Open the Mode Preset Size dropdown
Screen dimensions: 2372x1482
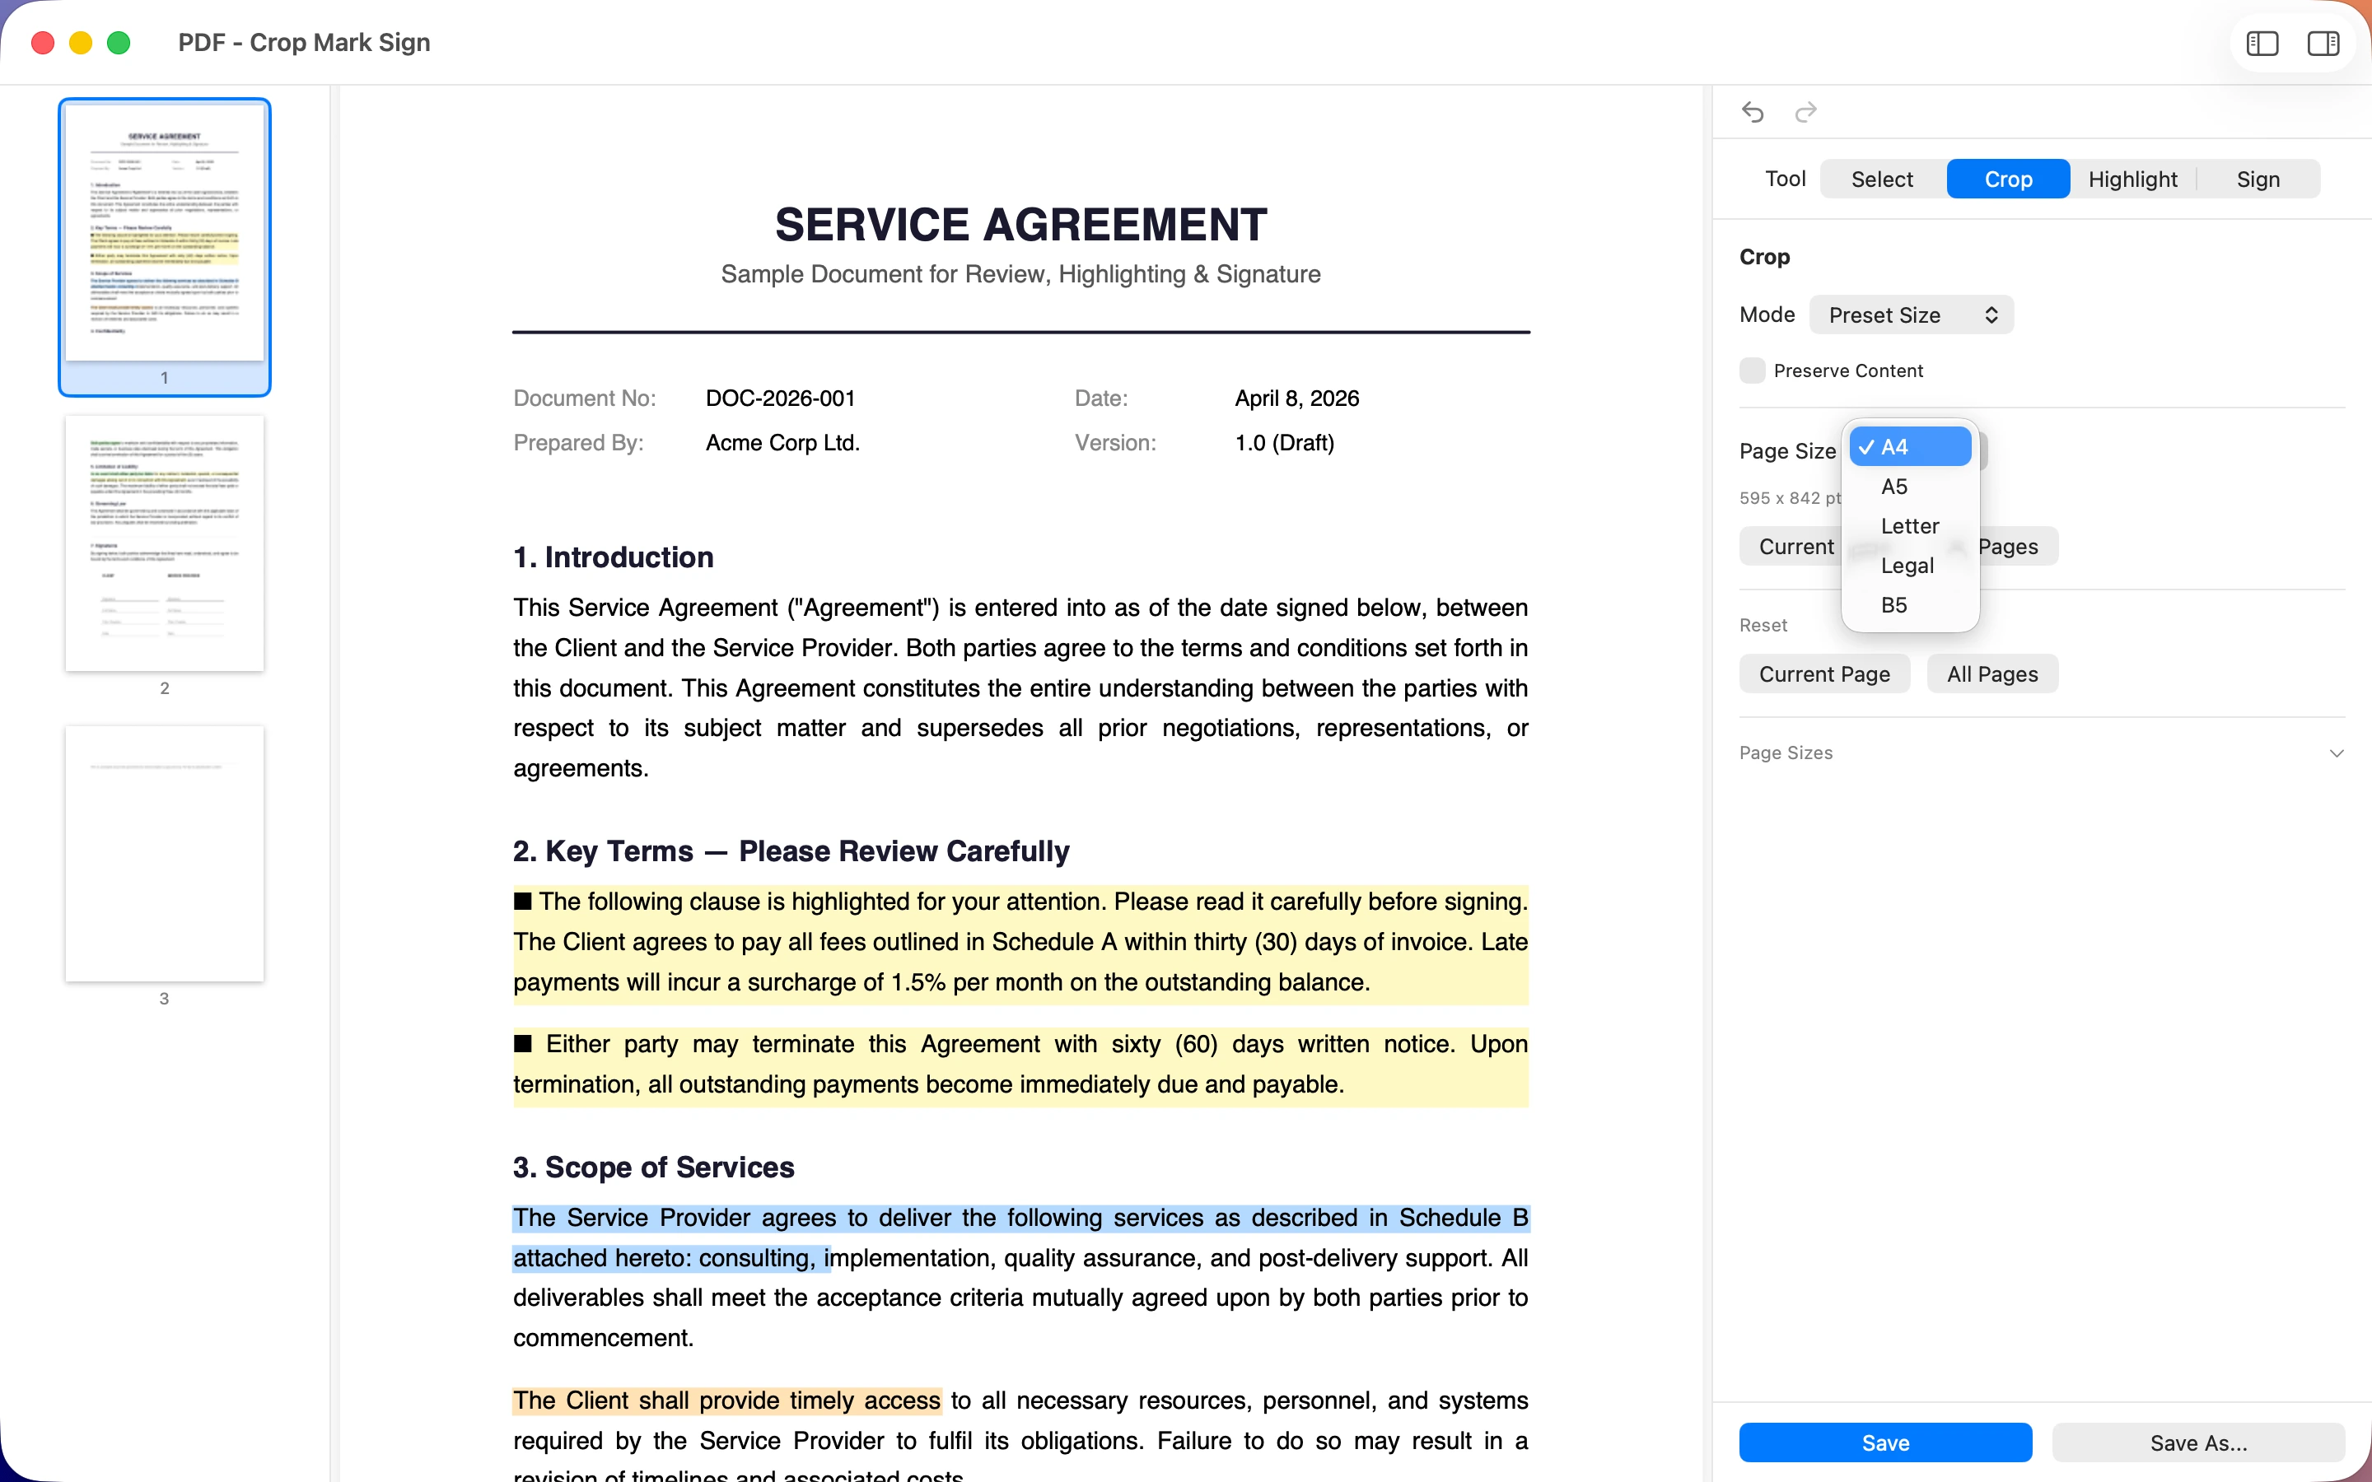[1912, 315]
